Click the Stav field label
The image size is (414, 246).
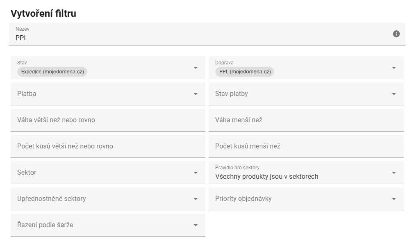click(x=22, y=63)
